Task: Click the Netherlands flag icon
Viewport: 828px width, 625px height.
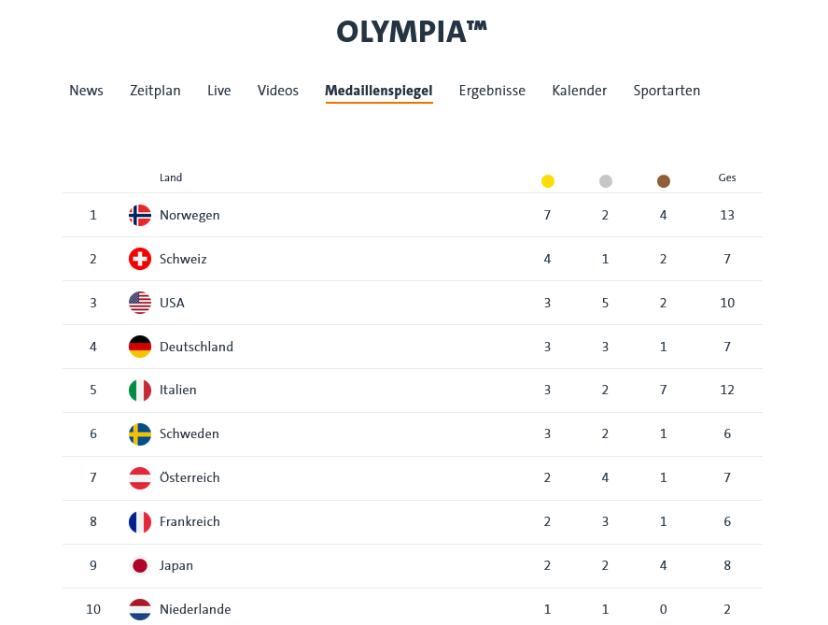Action: 140,609
